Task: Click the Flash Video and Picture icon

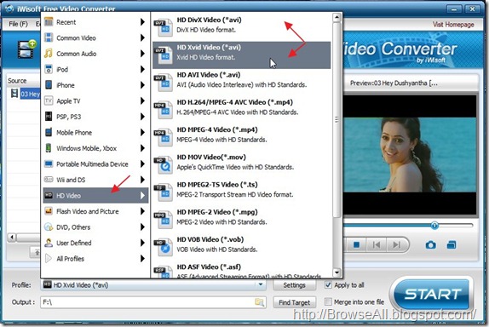Action: pyautogui.click(x=49, y=211)
